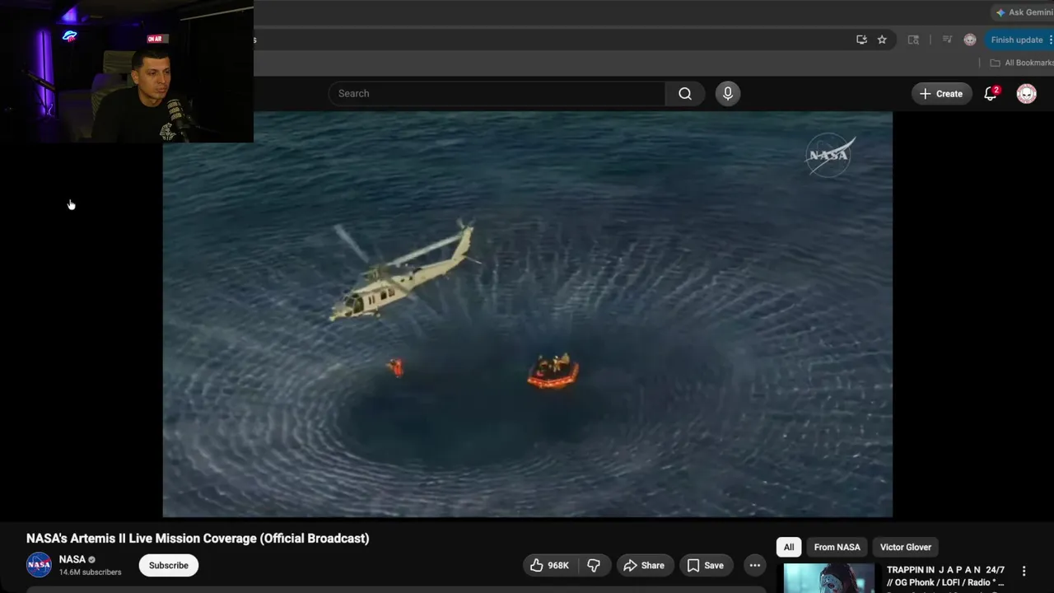The height and width of the screenshot is (593, 1054).
Task: Dislike the NASA video
Action: (x=594, y=565)
